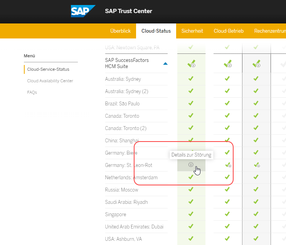
Task: Click HCM Suite first column status icon
Action: (x=192, y=64)
